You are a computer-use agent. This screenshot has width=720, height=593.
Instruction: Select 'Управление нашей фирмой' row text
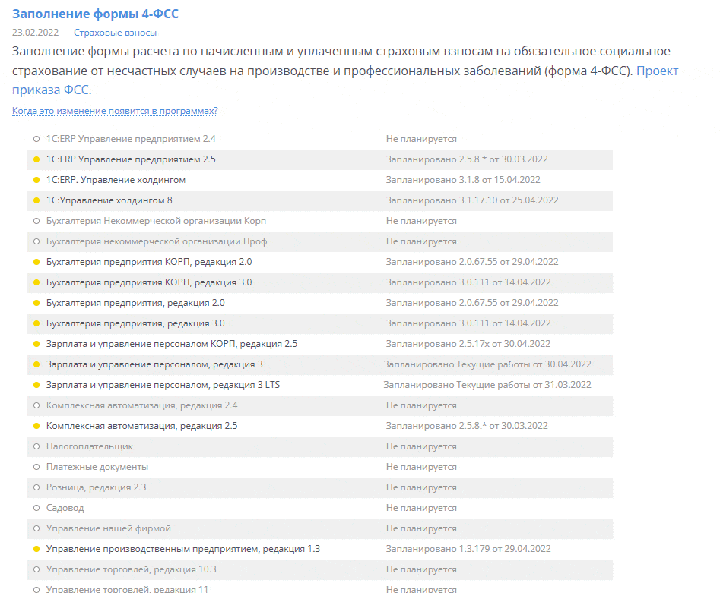109,528
